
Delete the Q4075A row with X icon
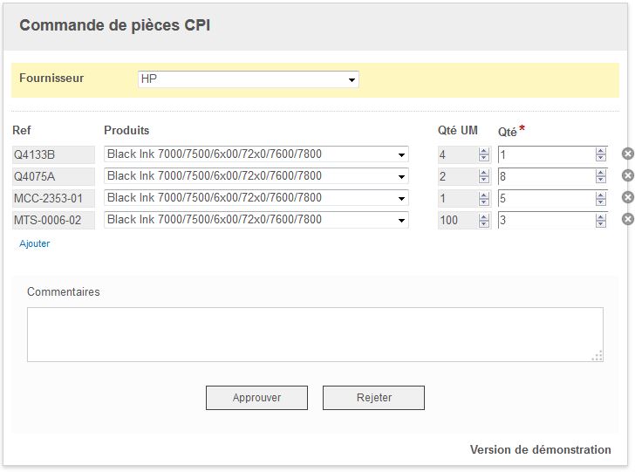pyautogui.click(x=627, y=176)
